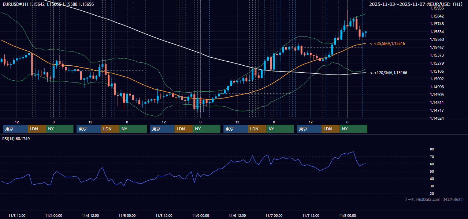Image resolution: width=468 pixels, height=219 pixels.
Task: Select the 東京 session block above 11/6 12:00
Action: [x=236, y=129]
